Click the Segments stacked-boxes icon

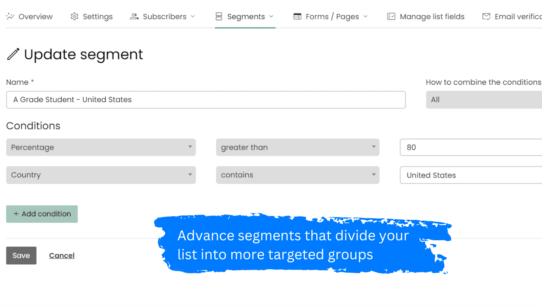click(x=219, y=16)
